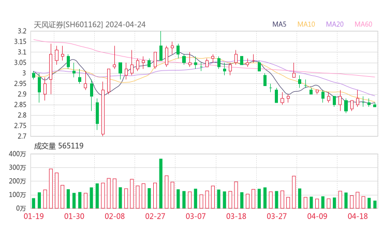383x228 pixels.
Task: Click the chart title 天风证券[SH601162] 2024-04-24
Action: 90,25
